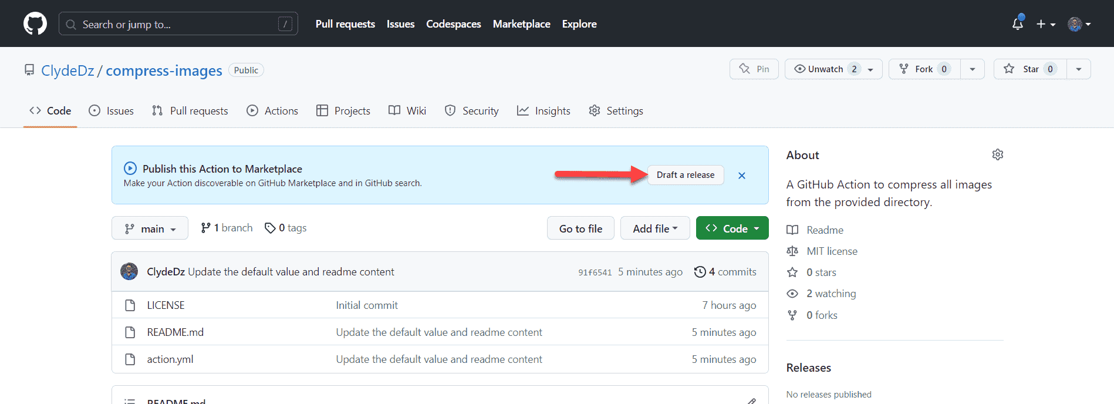Image resolution: width=1114 pixels, height=404 pixels.
Task: Open the latest commit message link
Action: pos(291,272)
